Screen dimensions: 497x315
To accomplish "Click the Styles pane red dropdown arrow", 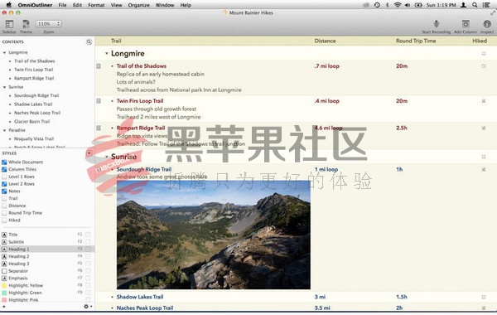I will click(89, 153).
